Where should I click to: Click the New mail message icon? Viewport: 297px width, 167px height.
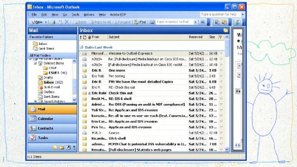pos(33,22)
